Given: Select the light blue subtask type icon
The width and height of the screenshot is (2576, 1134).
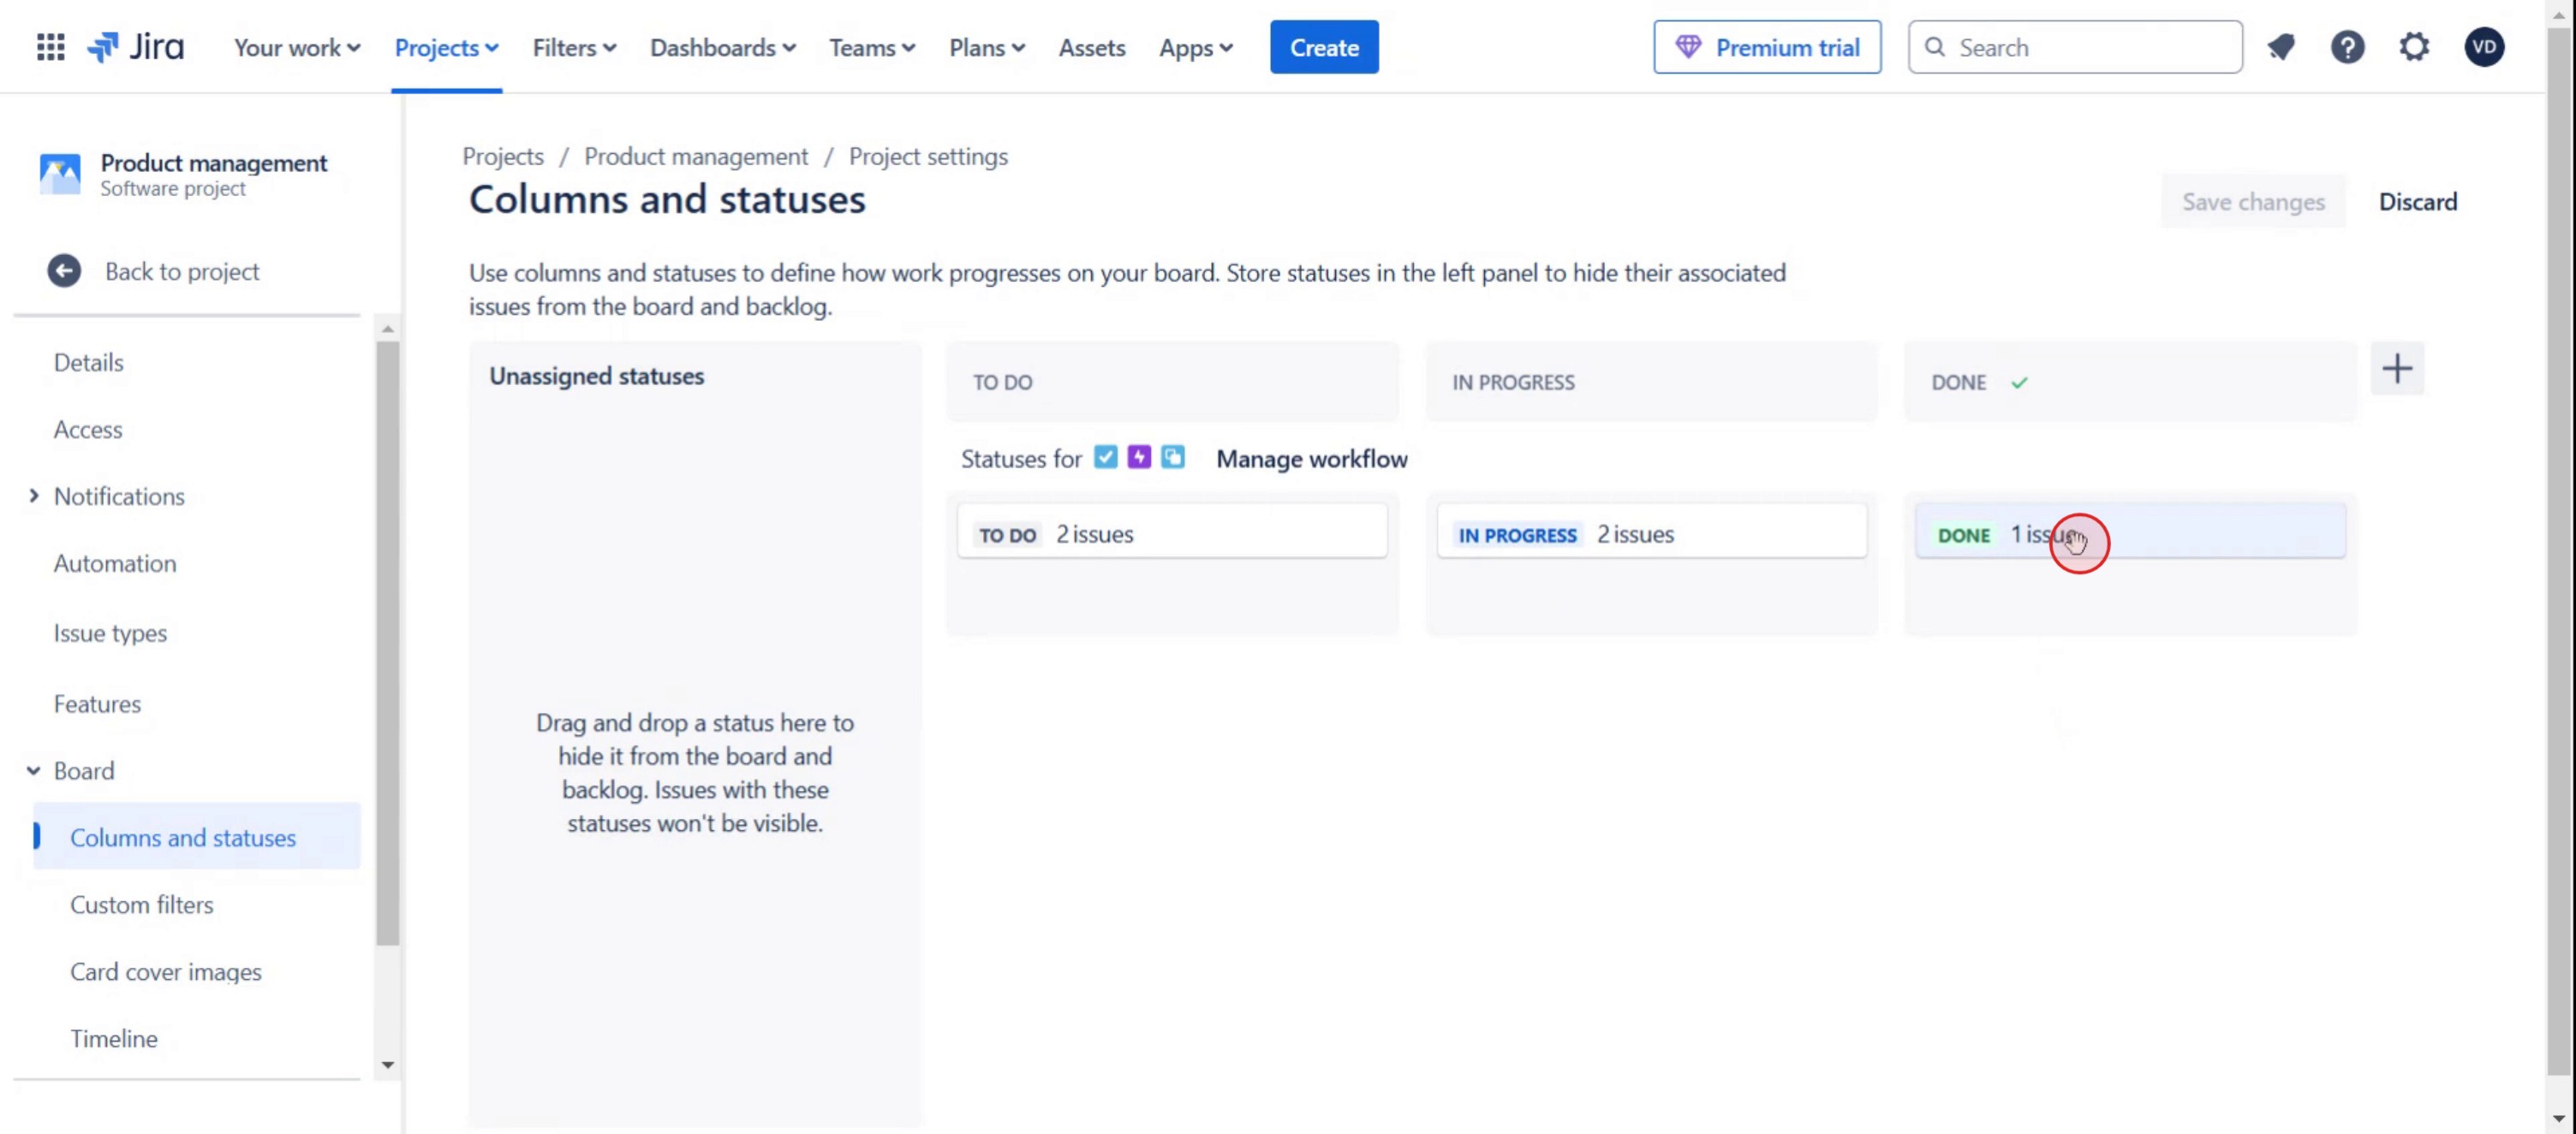Looking at the screenshot, I should point(1173,458).
